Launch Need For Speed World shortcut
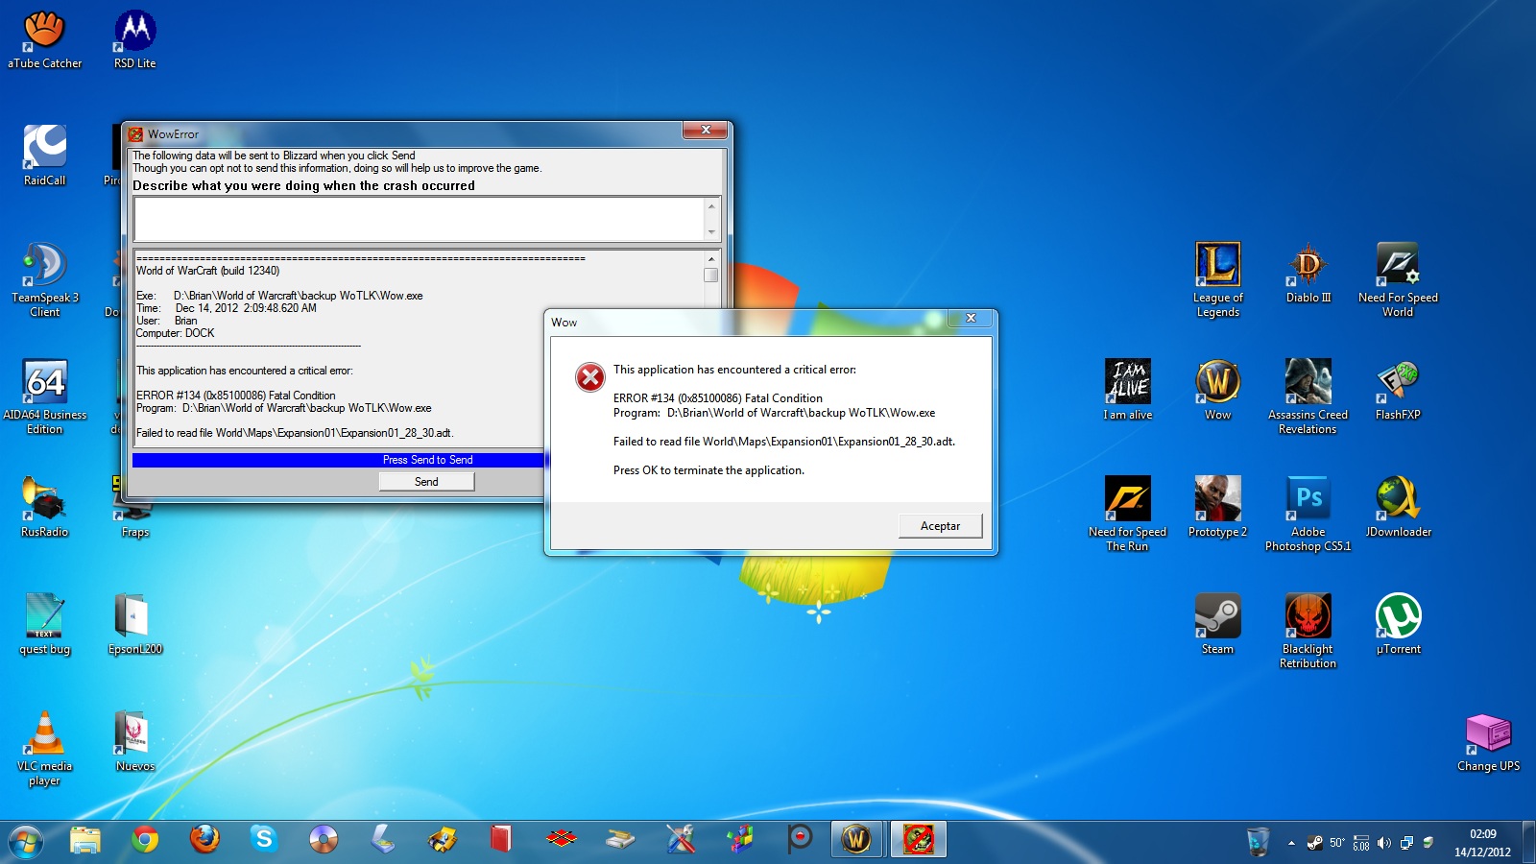Image resolution: width=1536 pixels, height=864 pixels. [x=1398, y=279]
